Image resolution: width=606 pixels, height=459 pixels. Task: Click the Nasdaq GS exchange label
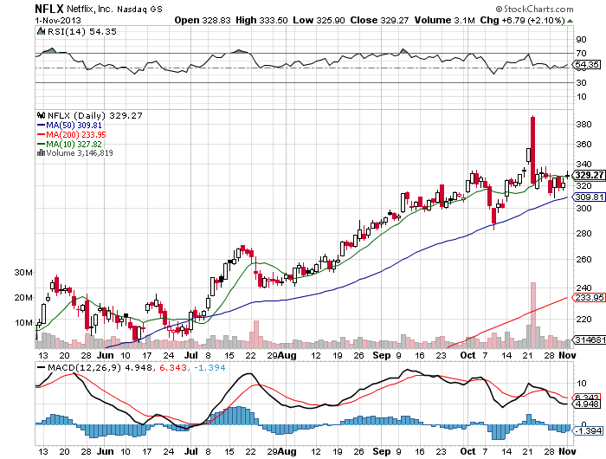point(139,9)
